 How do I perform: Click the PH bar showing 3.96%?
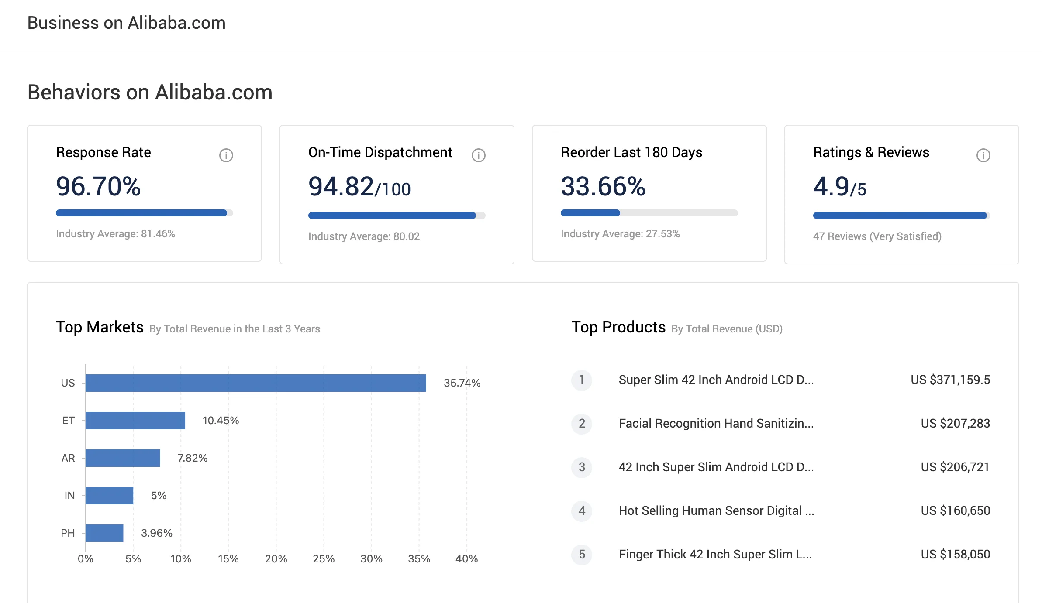click(x=104, y=533)
